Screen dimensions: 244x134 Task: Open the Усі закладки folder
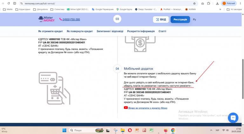pos(234,9)
